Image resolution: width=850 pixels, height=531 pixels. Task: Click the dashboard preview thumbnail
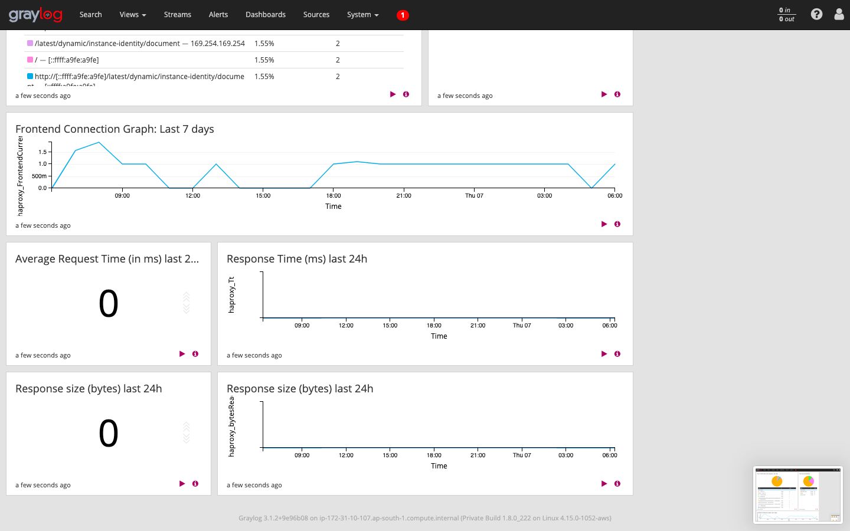(x=798, y=495)
